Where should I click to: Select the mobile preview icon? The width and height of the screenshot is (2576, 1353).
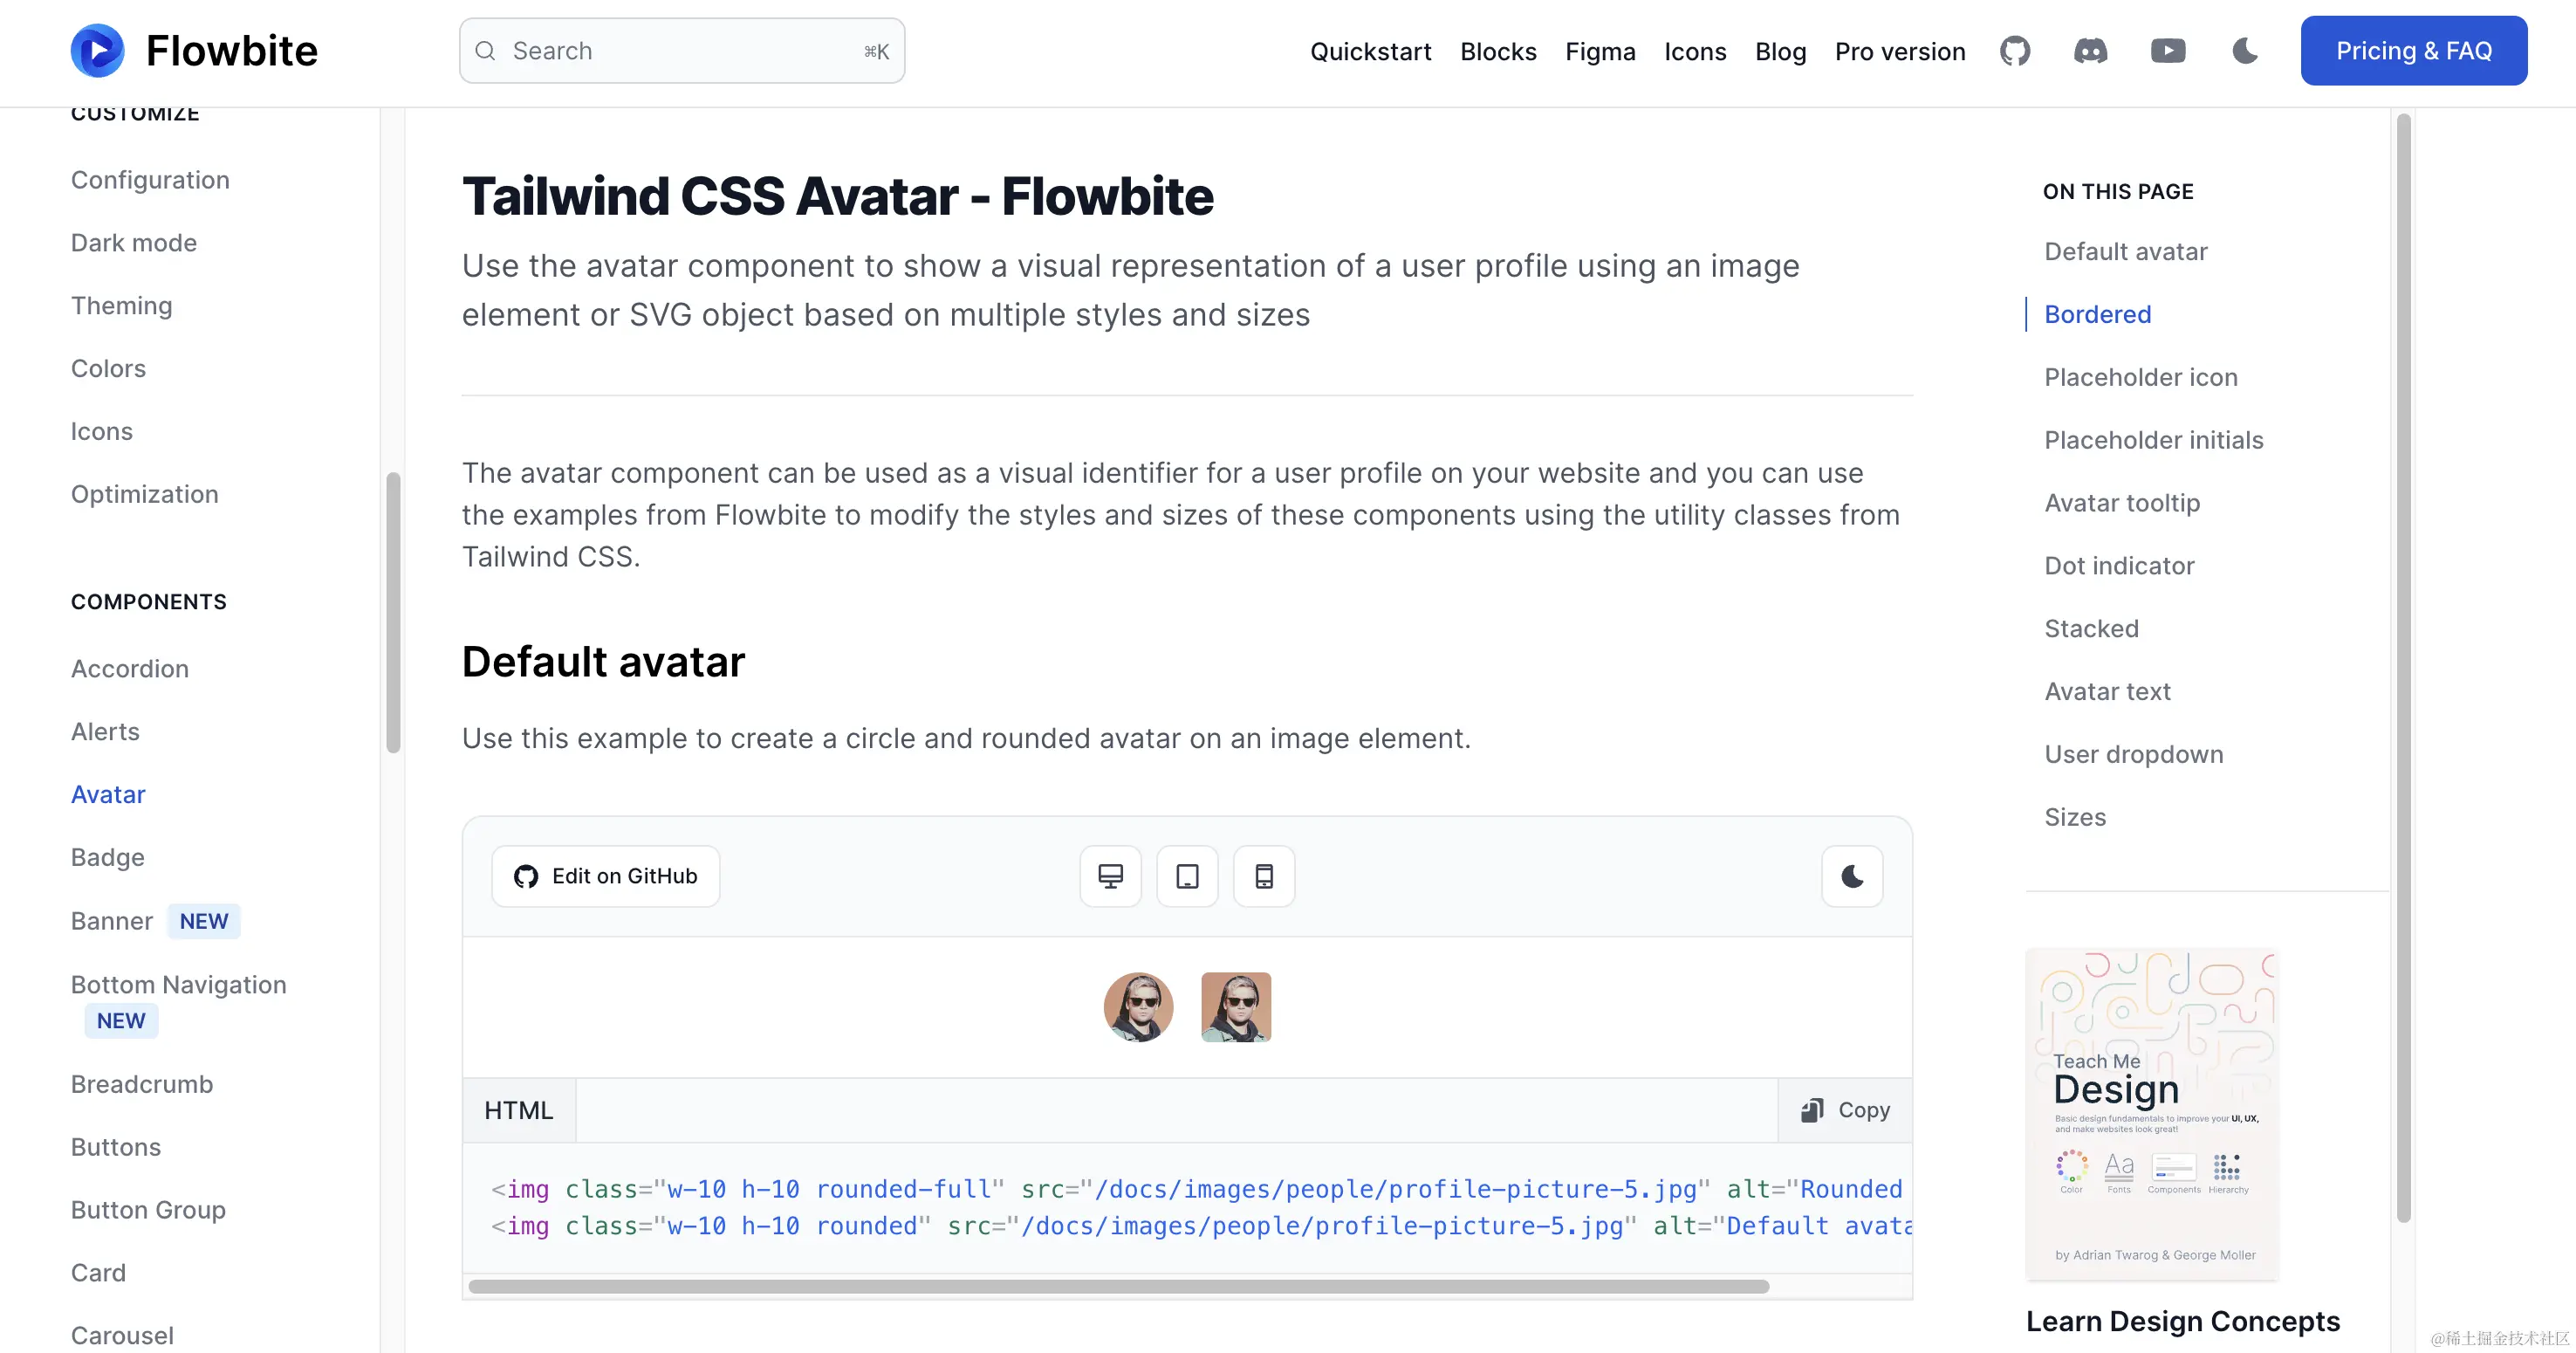tap(1264, 876)
